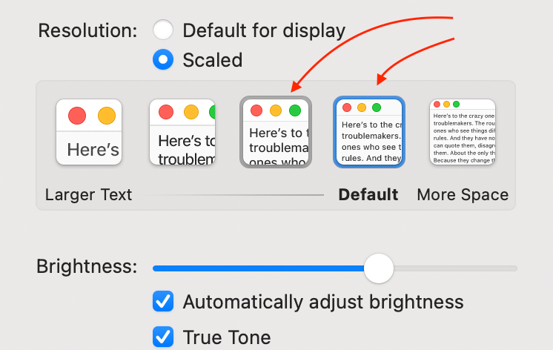The width and height of the screenshot is (553, 350).
Task: Click the "Larger Text" label
Action: [x=88, y=195]
